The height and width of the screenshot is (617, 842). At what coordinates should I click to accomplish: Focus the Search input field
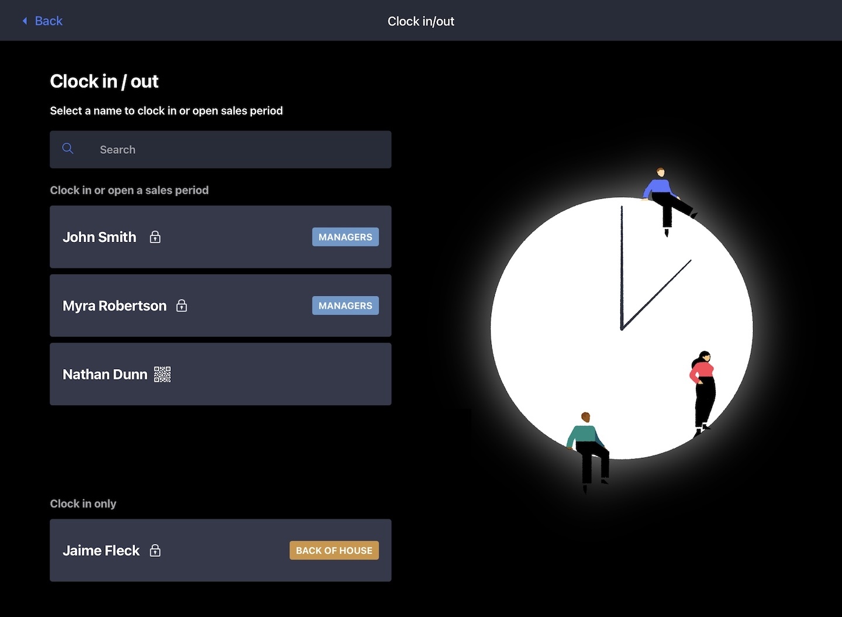pos(234,150)
